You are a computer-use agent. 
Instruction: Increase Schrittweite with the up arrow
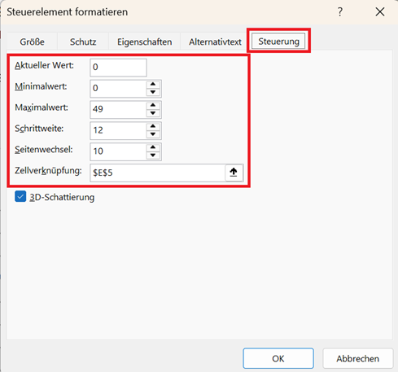(x=153, y=126)
